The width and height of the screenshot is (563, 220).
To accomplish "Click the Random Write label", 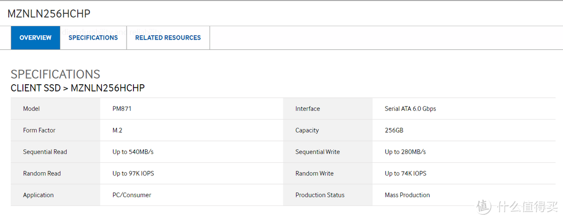I will pos(314,173).
